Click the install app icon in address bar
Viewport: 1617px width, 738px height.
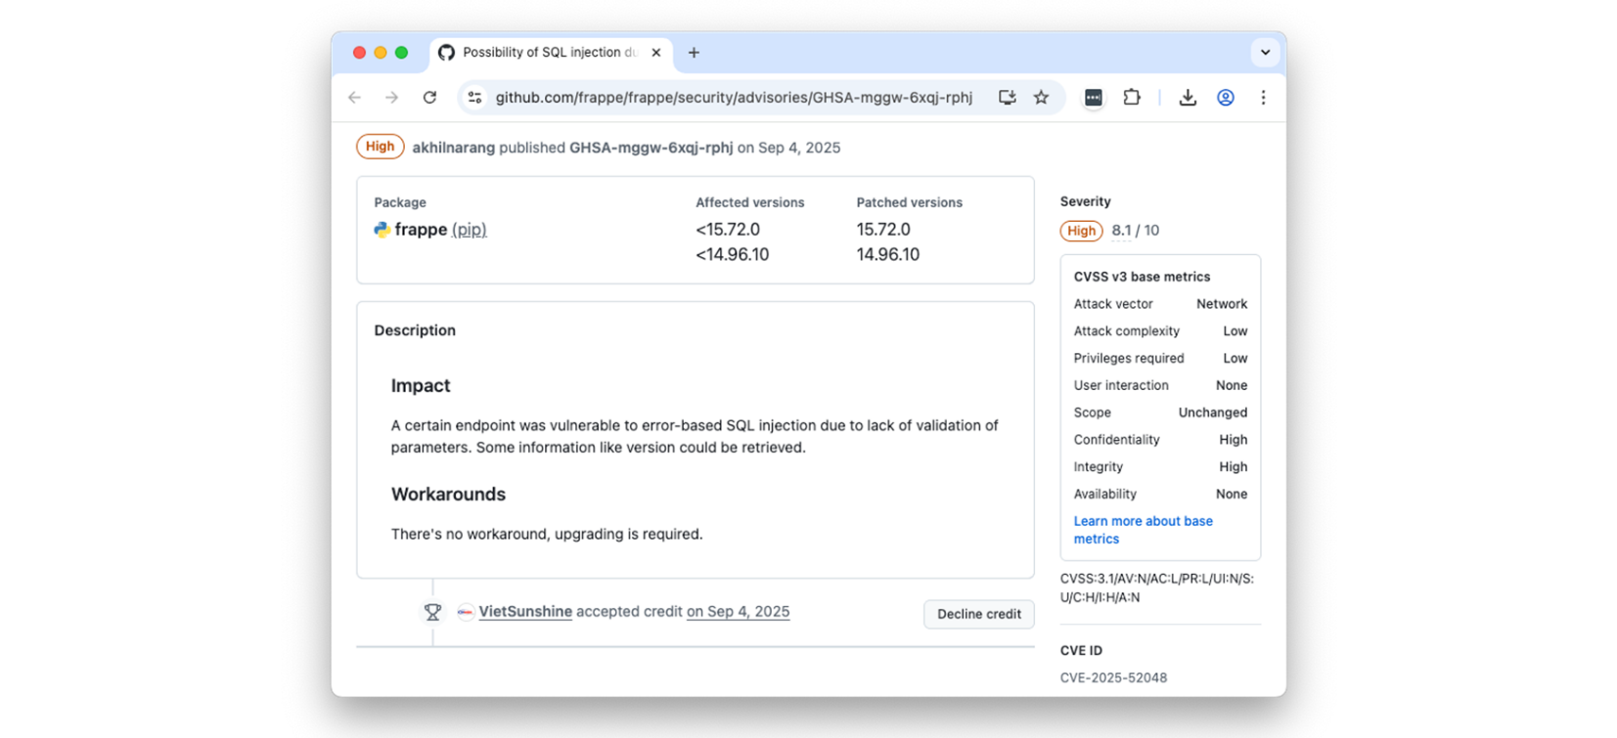coord(1007,98)
